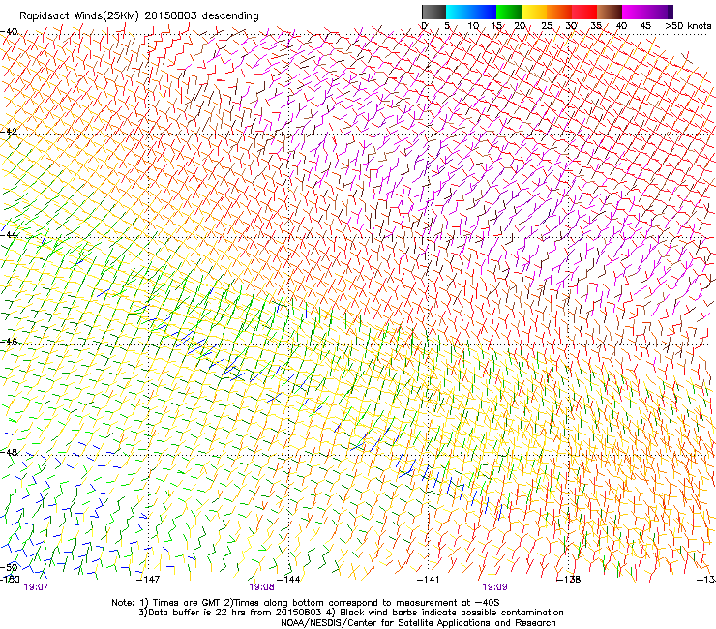Click the '10' legend scale label
Screen dimensions: 716x629
[473, 25]
